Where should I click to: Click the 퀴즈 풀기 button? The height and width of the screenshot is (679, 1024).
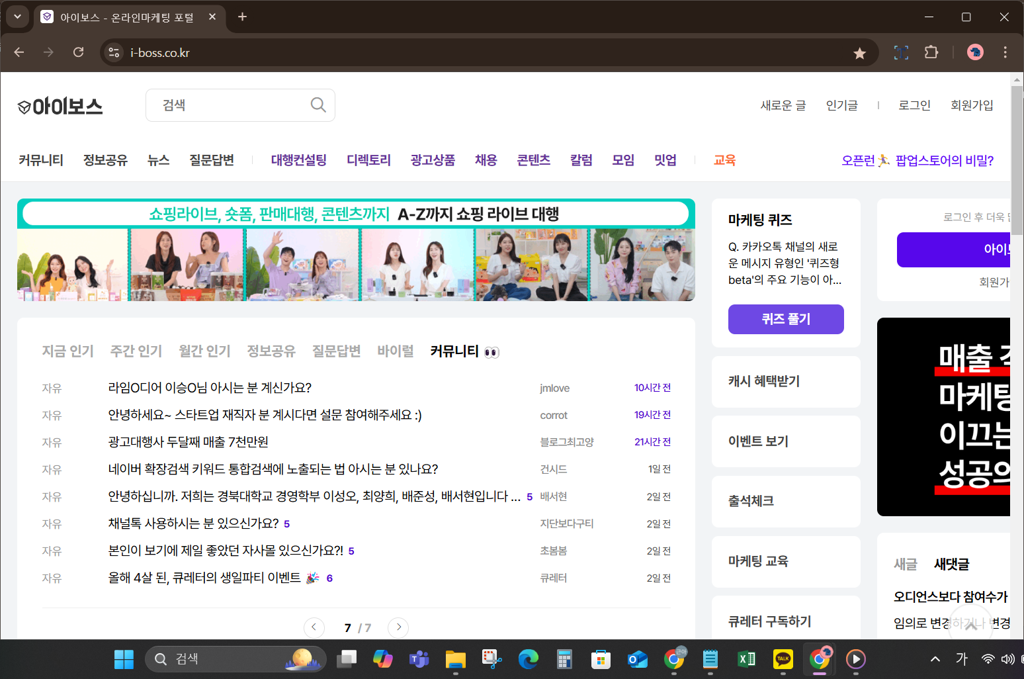point(785,319)
